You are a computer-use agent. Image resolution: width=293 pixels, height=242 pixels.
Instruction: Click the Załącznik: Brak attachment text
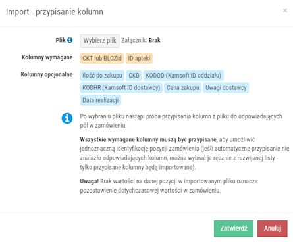(x=141, y=41)
